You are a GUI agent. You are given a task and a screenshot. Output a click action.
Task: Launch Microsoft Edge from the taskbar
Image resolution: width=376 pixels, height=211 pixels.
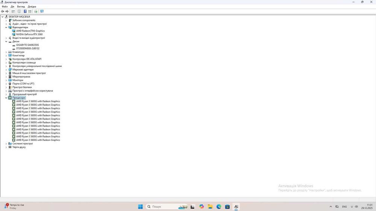[219, 206]
